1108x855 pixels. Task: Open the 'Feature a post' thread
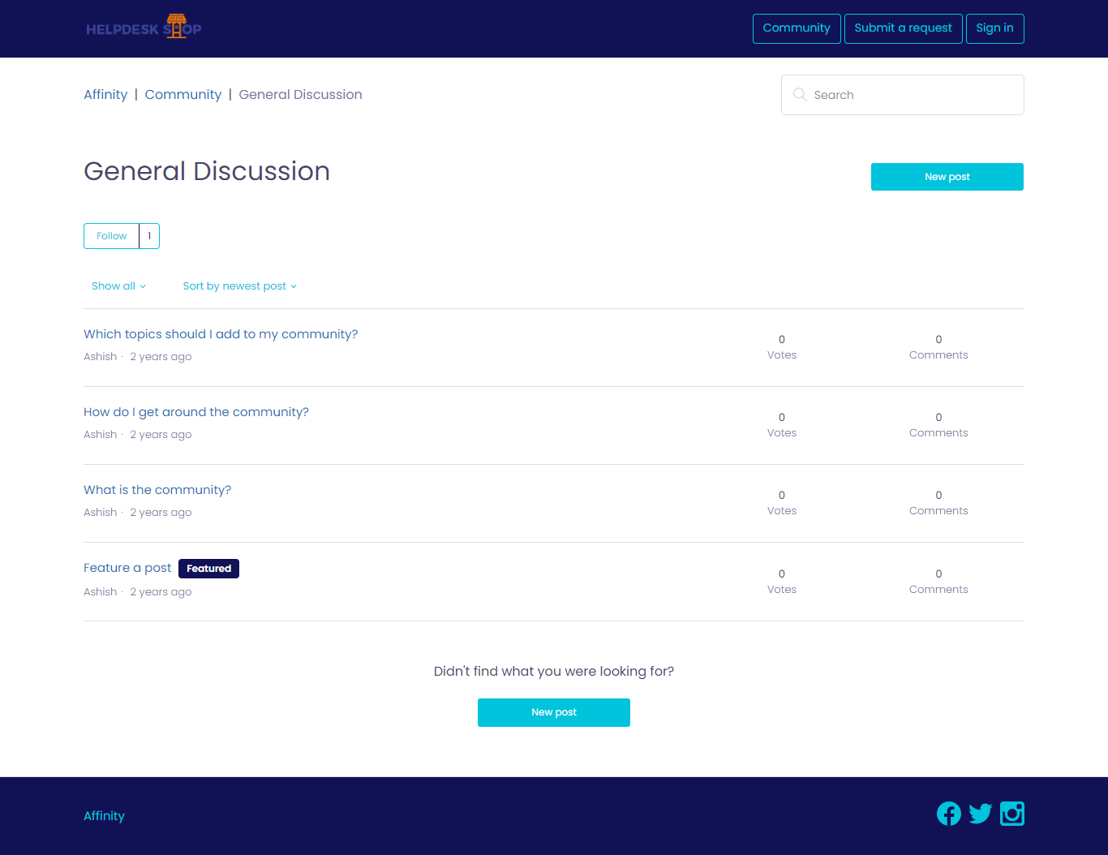[x=127, y=568]
